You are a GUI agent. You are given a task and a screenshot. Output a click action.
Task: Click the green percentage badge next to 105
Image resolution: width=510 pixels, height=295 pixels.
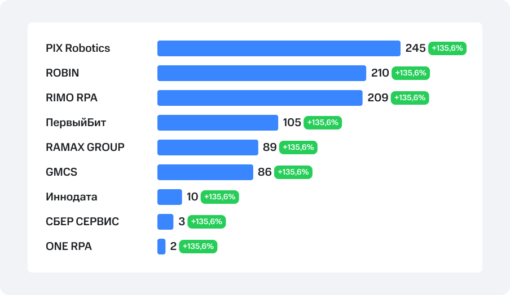click(x=323, y=123)
